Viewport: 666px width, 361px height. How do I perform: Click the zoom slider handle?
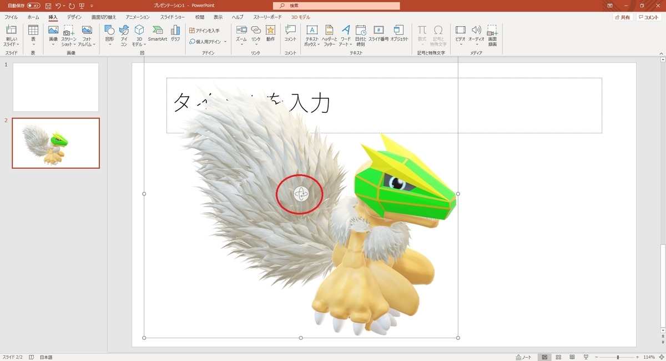pos(618,357)
